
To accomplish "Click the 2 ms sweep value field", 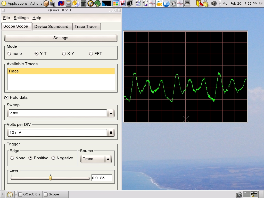I will point(57,113).
